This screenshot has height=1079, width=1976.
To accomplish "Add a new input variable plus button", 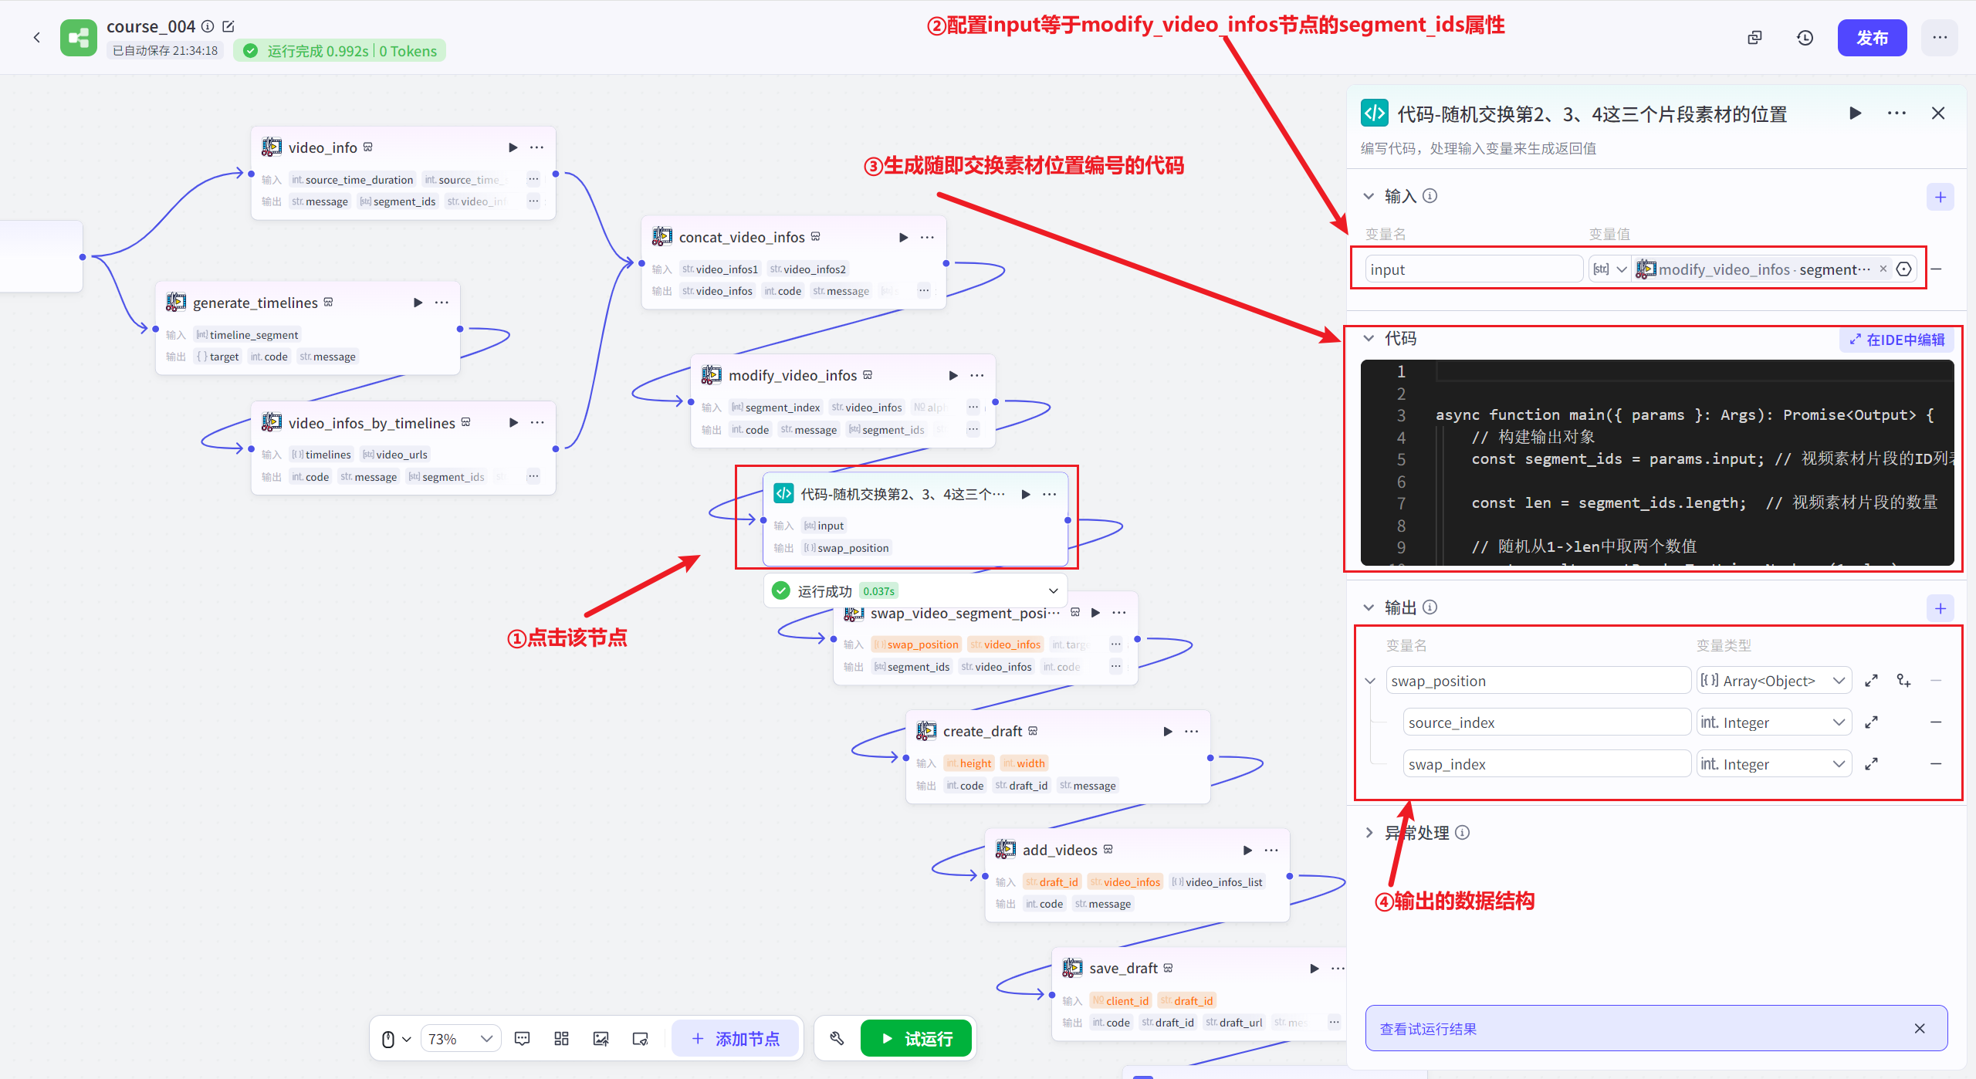I will (x=1940, y=197).
